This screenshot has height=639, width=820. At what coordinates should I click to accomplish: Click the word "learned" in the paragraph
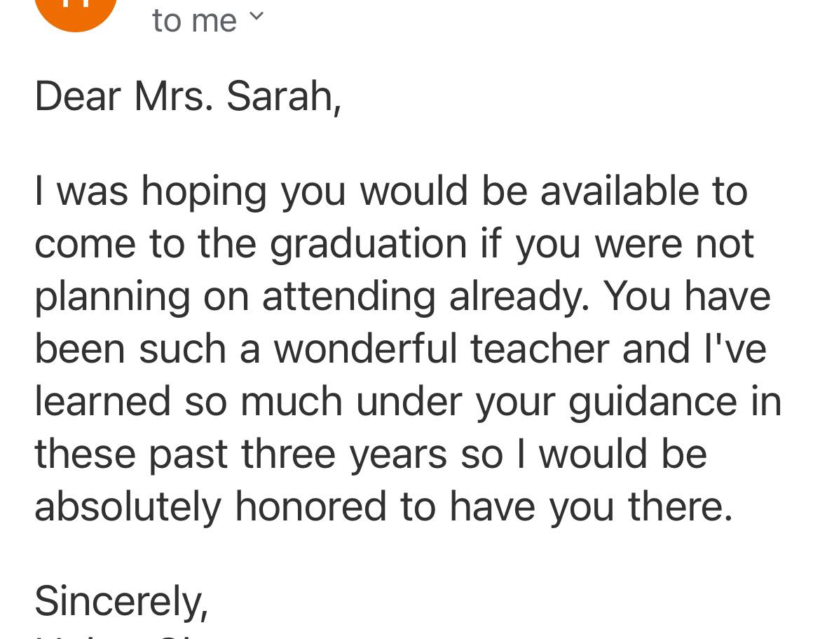click(x=103, y=401)
